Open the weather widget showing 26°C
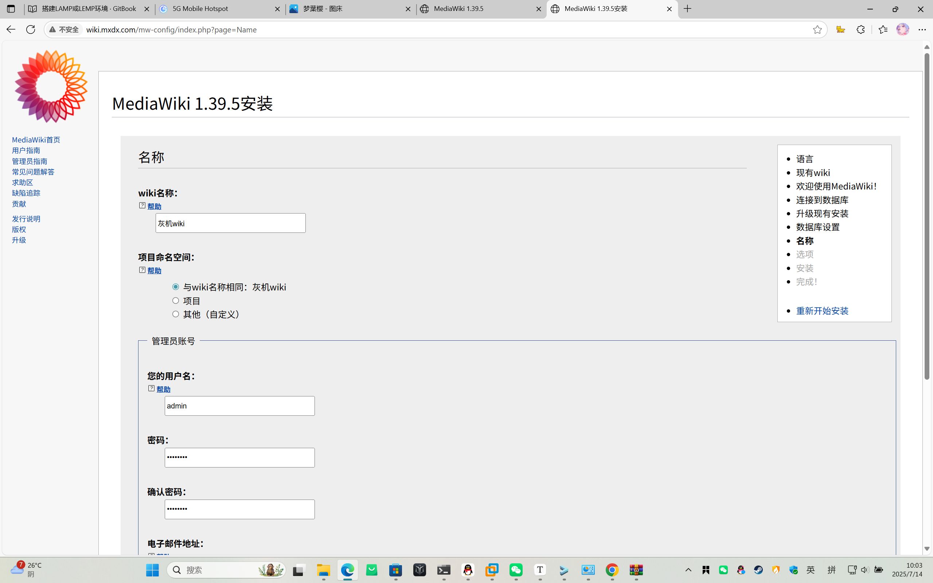This screenshot has width=933, height=583. coord(26,570)
